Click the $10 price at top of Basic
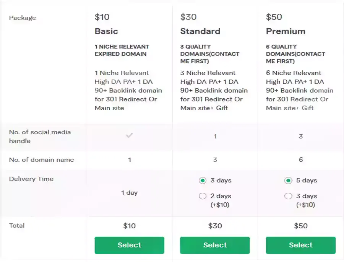Image resolution: width=344 pixels, height=262 pixels. (x=102, y=17)
